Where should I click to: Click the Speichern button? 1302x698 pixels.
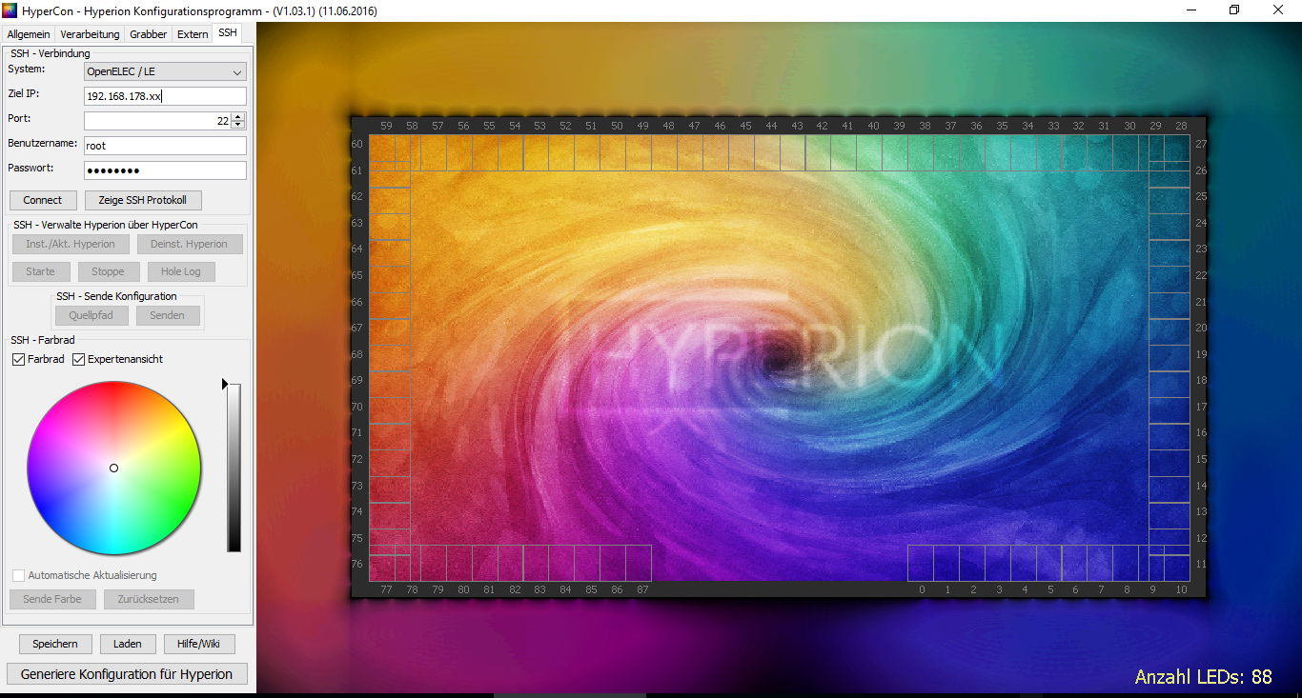point(55,644)
